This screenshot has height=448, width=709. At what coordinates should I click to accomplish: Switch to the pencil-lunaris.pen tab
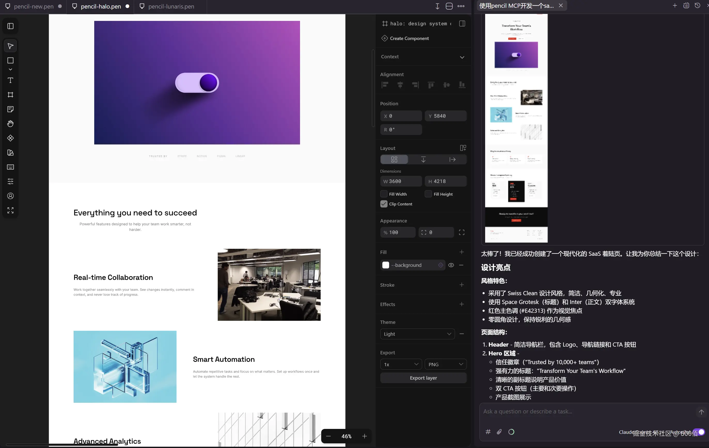tap(171, 6)
